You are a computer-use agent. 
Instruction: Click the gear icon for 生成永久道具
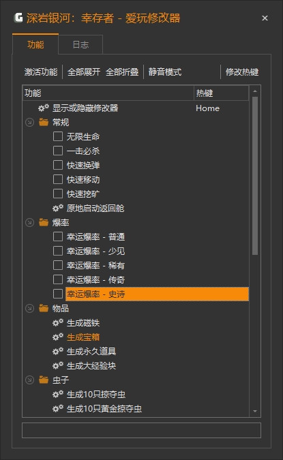tap(58, 352)
